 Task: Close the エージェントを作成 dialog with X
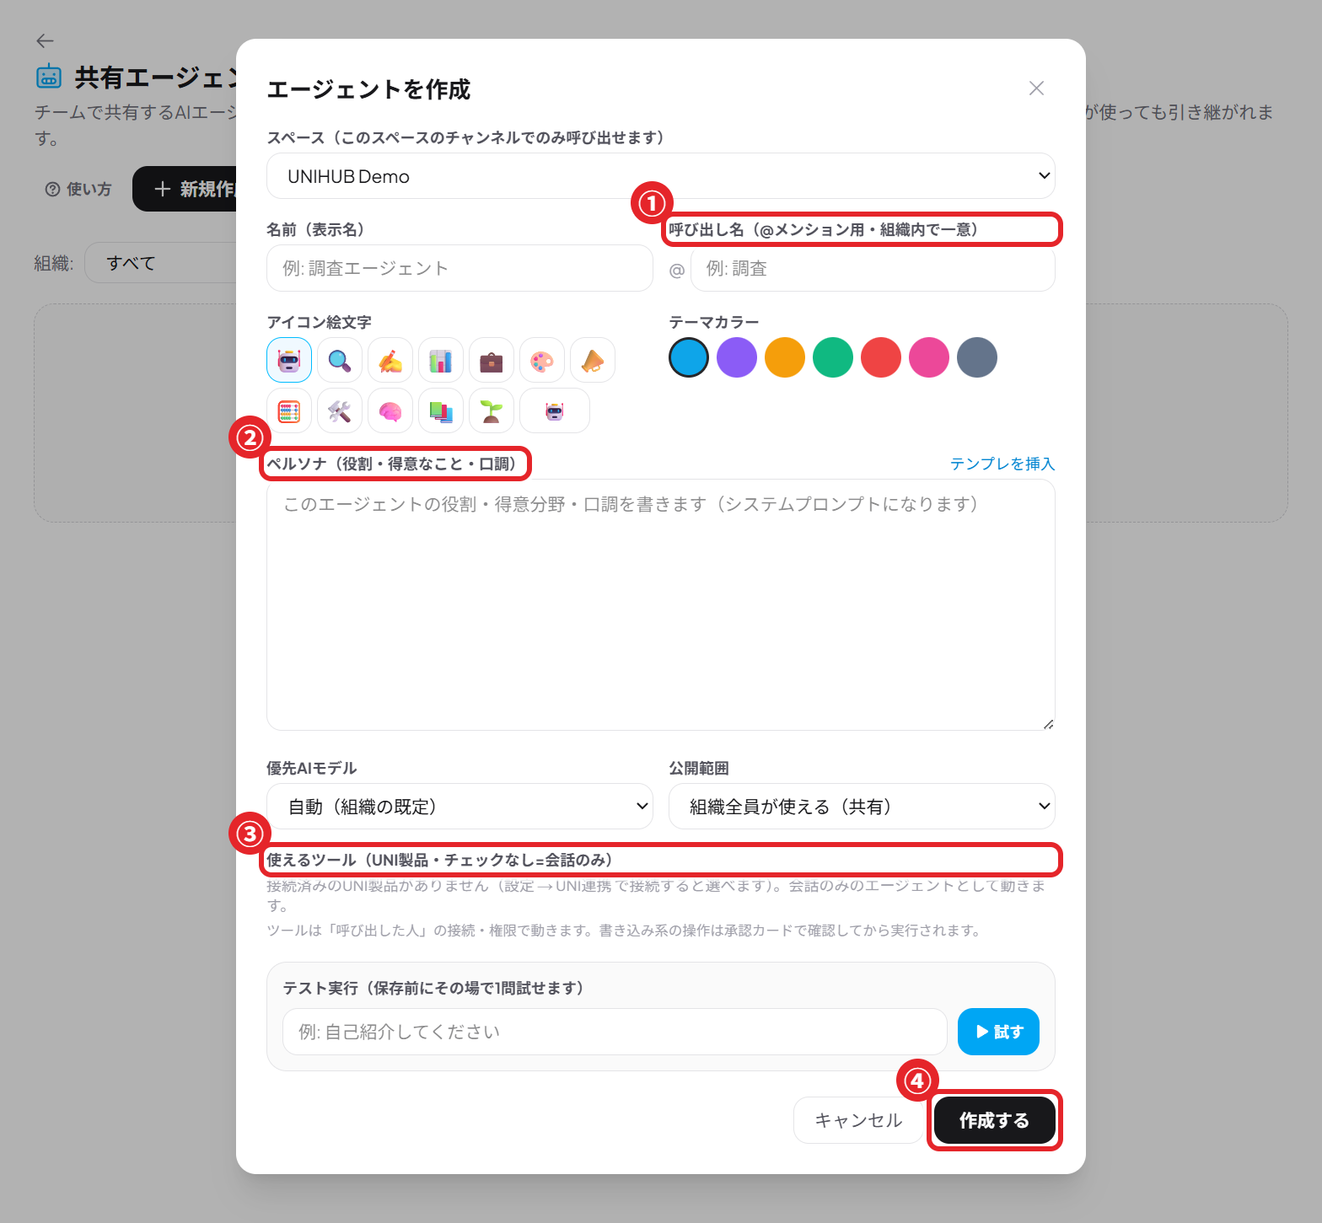(1036, 89)
